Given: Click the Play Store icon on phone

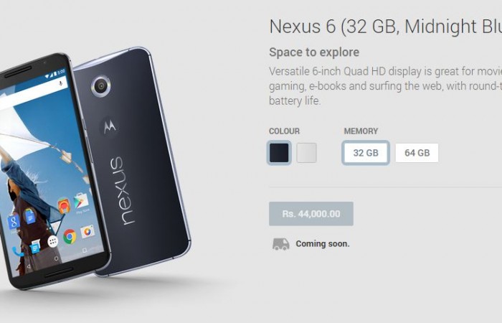Looking at the screenshot, I should [x=80, y=201].
